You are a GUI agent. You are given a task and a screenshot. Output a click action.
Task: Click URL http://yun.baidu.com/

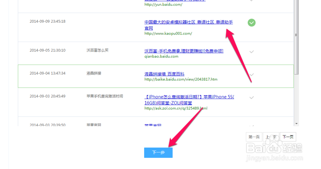pyautogui.click(x=163, y=4)
